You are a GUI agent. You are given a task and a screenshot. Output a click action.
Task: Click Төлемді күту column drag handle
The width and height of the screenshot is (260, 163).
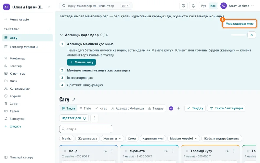(187, 151)
